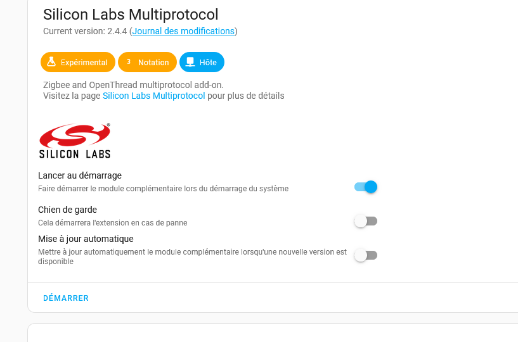This screenshot has height=342, width=518.
Task: Click the host network icon in Hôte chip
Action: (190, 62)
